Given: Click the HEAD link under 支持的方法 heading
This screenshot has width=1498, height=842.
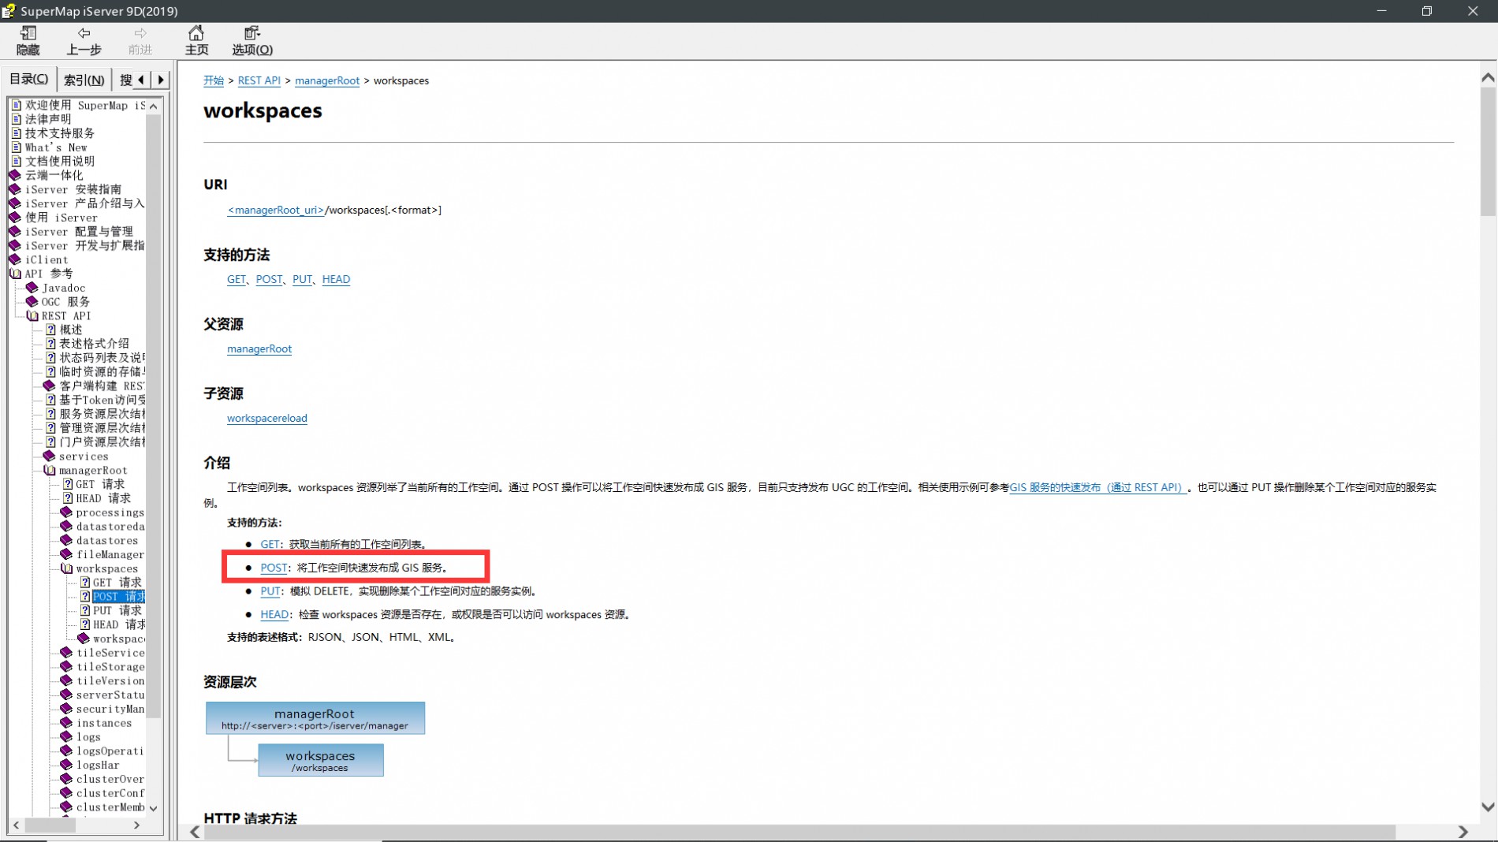Looking at the screenshot, I should pos(336,279).
